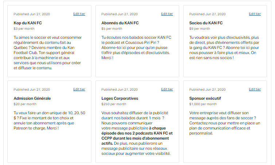Select the Abonnés du KAN FC title
The width and height of the screenshot is (275, 165).
pyautogui.click(x=120, y=23)
